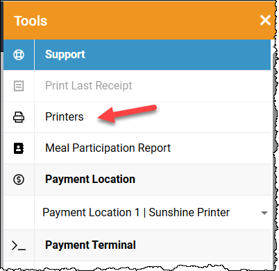Click the payment location dropdown arrow

pyautogui.click(x=264, y=213)
